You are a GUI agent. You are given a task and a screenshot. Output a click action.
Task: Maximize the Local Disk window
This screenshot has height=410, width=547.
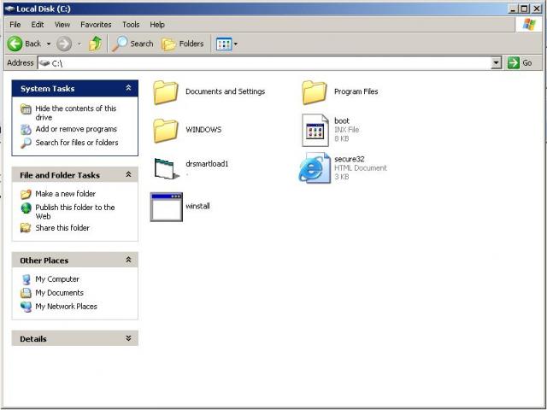[524, 9]
